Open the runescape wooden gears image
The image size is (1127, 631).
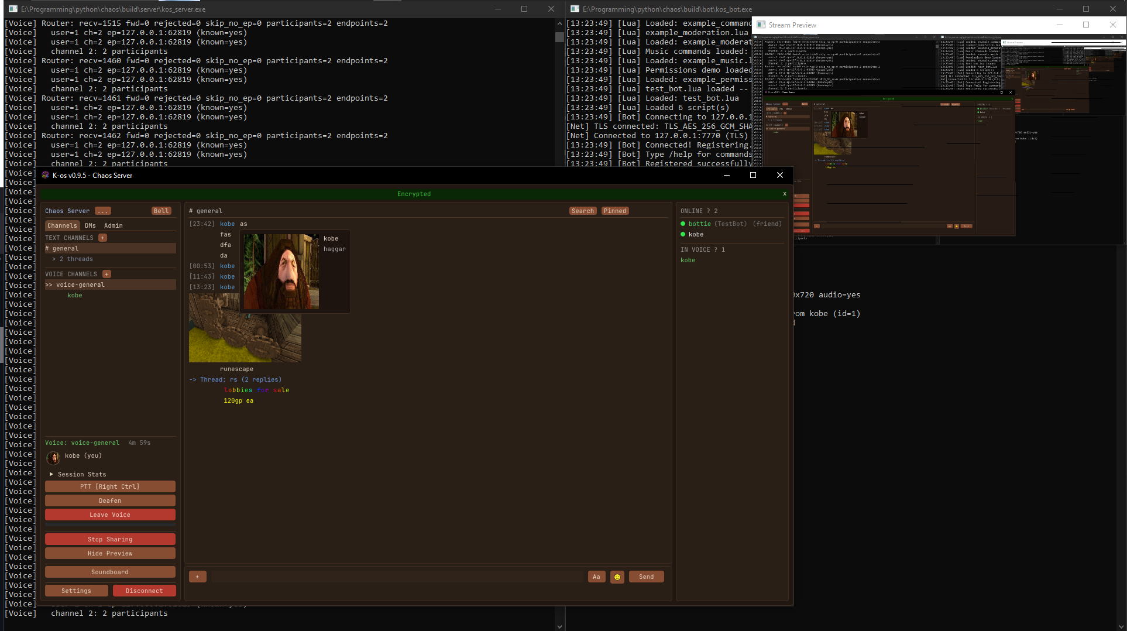(245, 328)
